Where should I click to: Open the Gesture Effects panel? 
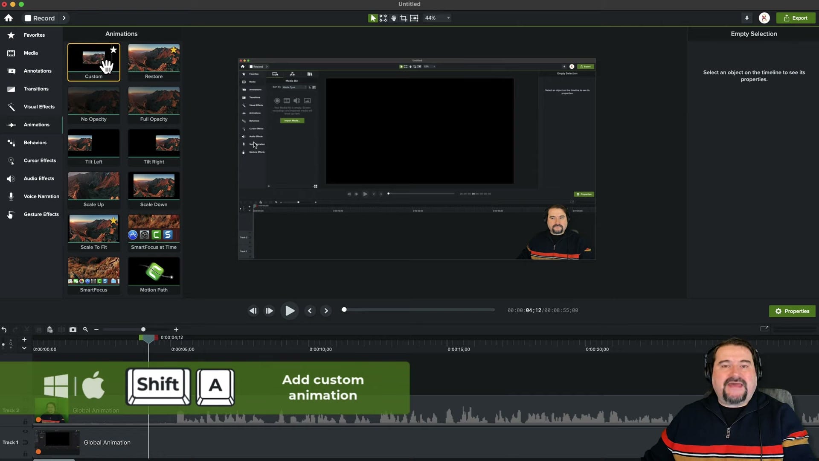pyautogui.click(x=41, y=214)
